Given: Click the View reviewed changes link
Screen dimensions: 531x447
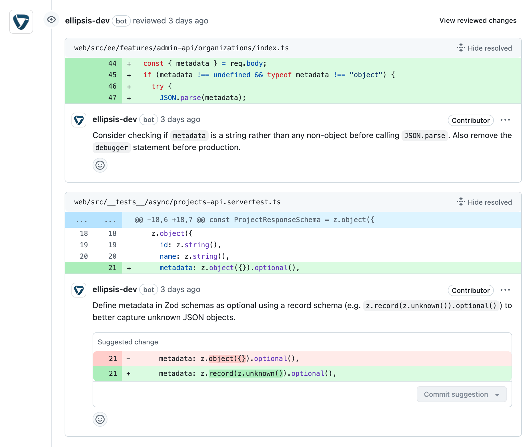Looking at the screenshot, I should [478, 20].
